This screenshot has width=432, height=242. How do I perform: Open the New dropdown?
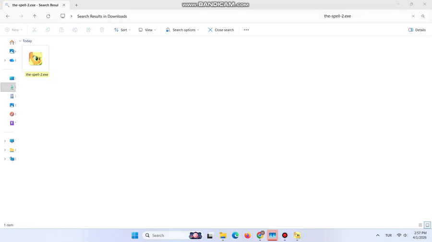coord(14,30)
